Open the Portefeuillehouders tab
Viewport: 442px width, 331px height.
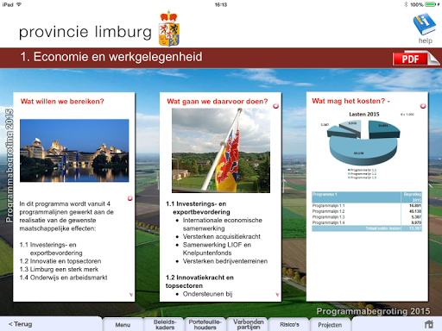pyautogui.click(x=205, y=325)
